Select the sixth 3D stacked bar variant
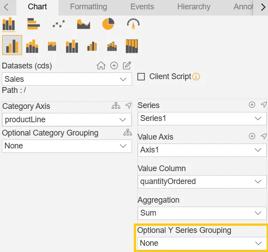Viewport: 268px width, 252px height. tap(112, 47)
